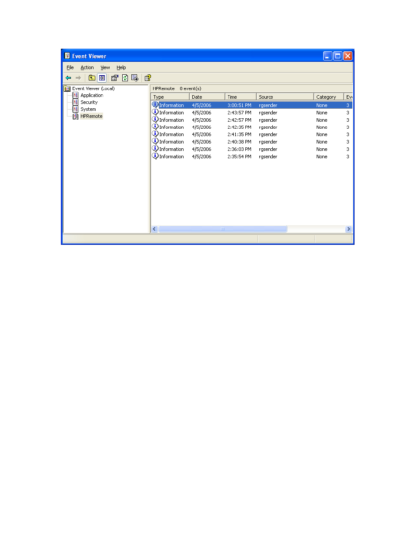Image resolution: width=415 pixels, height=537 pixels.
Task: Click rgsender source in 2:43:57 PM row
Action: 268,113
